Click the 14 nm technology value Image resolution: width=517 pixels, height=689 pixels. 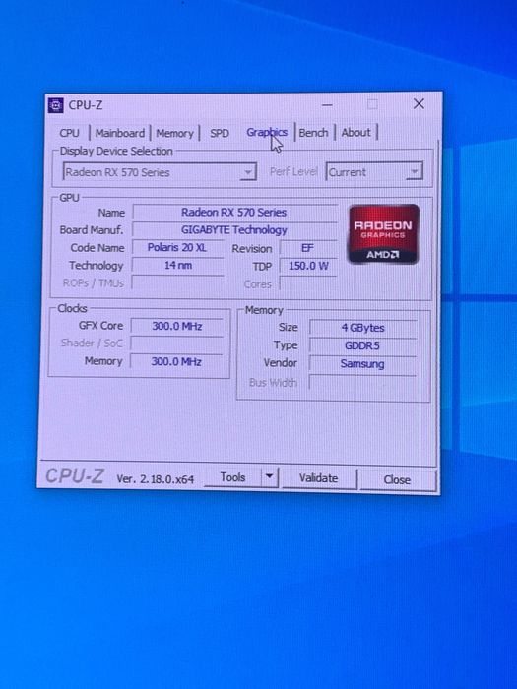[x=177, y=266]
